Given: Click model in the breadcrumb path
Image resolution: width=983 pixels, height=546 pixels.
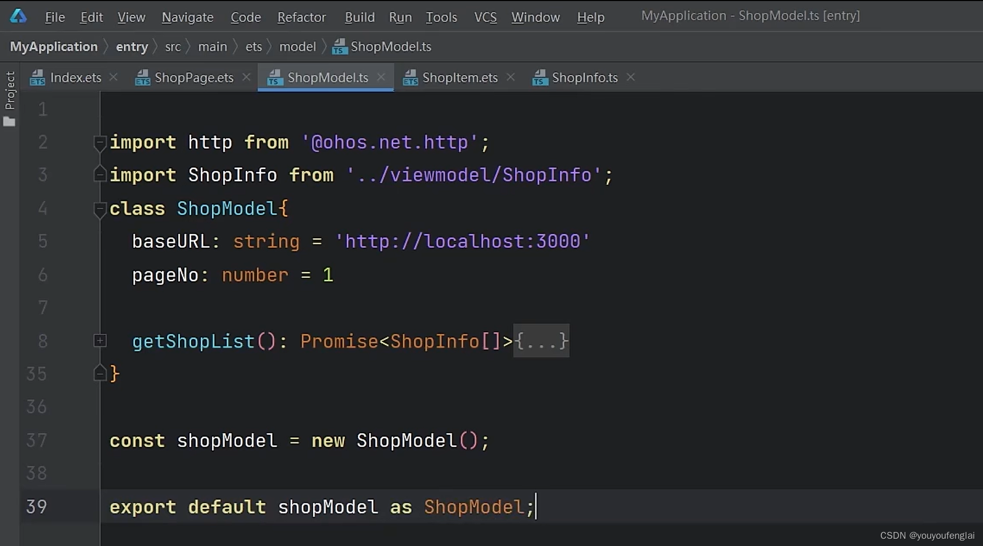Looking at the screenshot, I should click(297, 47).
